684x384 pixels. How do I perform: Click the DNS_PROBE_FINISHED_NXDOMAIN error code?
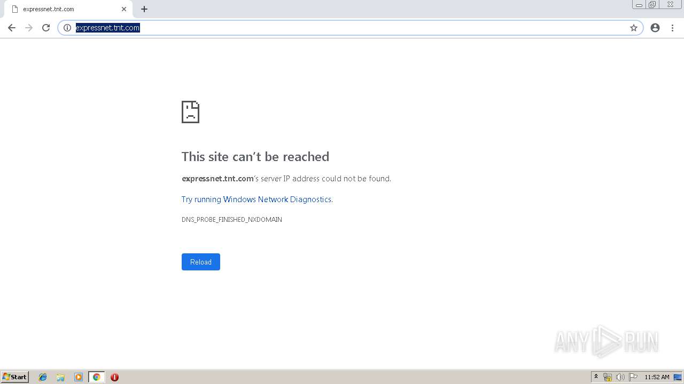click(232, 220)
